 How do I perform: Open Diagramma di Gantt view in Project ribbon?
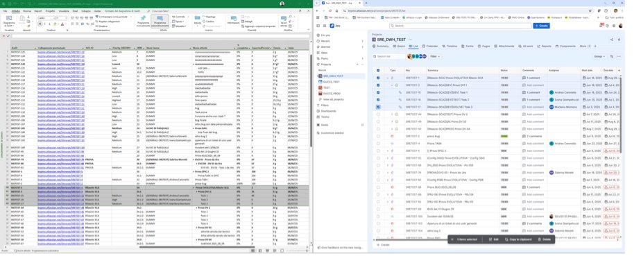9,22
